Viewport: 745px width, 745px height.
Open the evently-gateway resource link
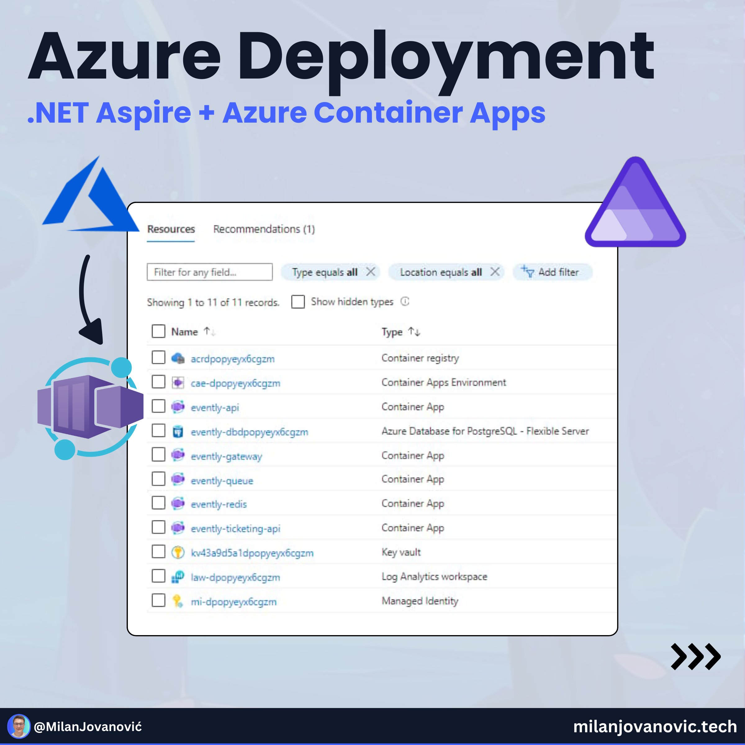[226, 456]
